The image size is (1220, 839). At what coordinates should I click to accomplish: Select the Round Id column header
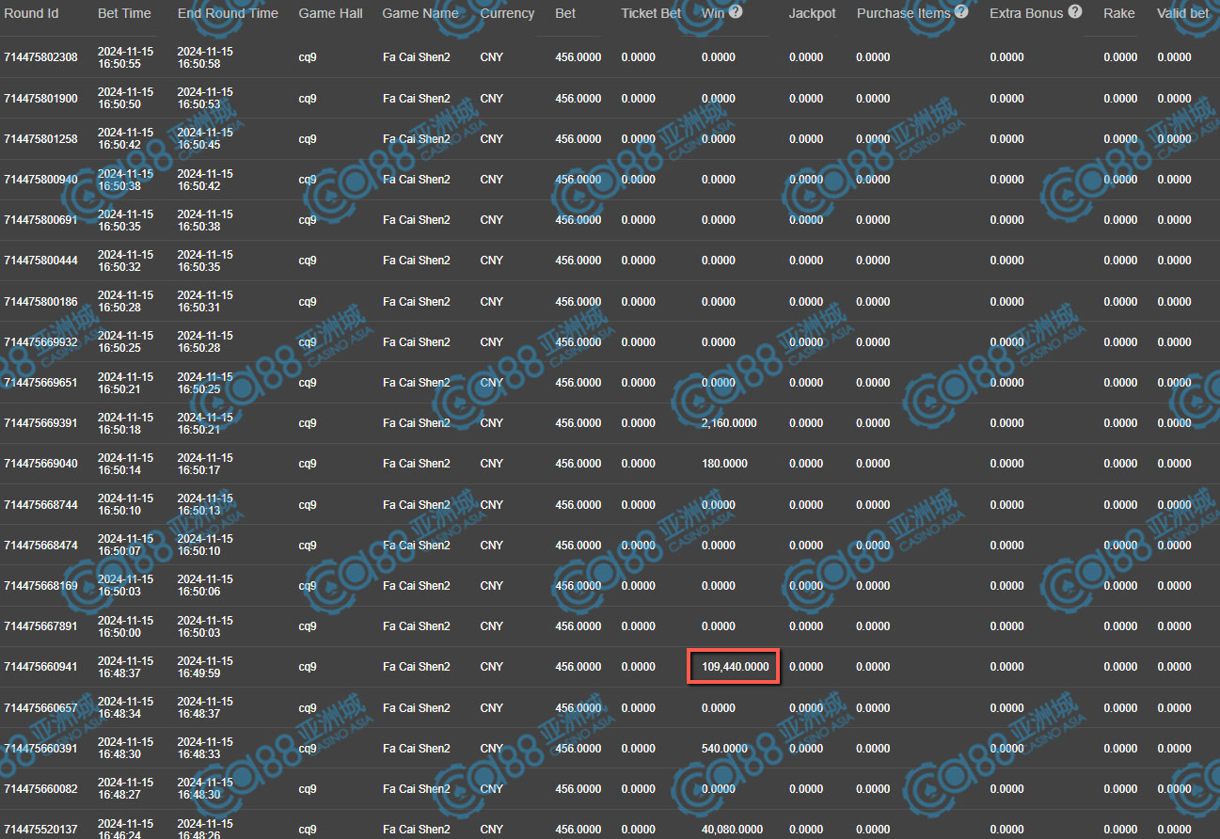pos(32,13)
